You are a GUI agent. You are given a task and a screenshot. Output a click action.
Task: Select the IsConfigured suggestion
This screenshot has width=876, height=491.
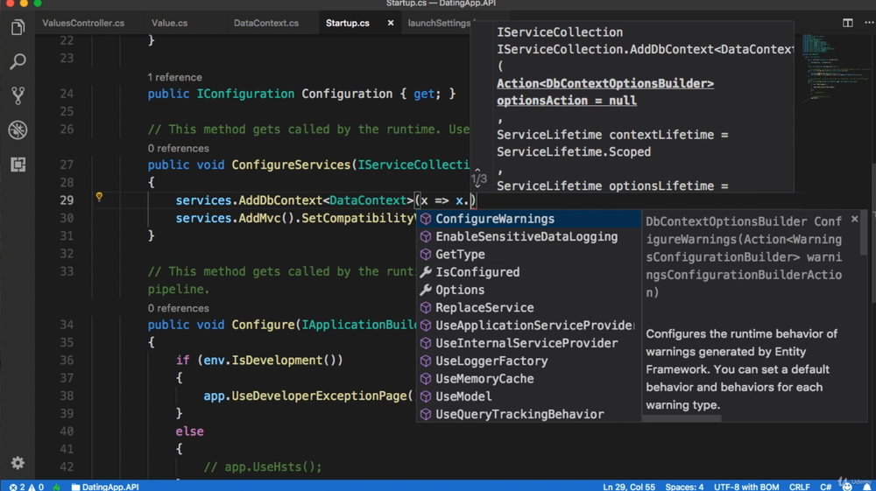point(528,272)
